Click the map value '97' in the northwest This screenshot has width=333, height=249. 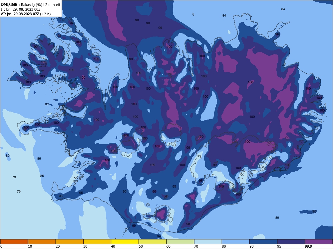coord(72,23)
